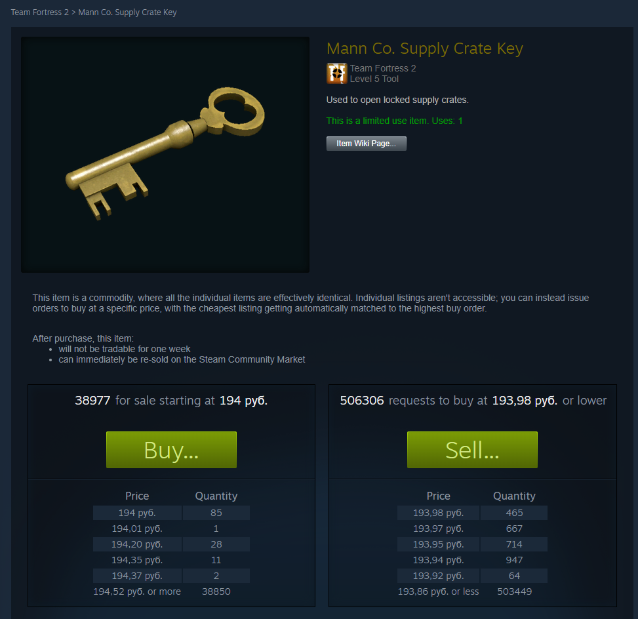
Task: Click the Mann Co. Supply Crate Key title
Action: click(x=425, y=49)
